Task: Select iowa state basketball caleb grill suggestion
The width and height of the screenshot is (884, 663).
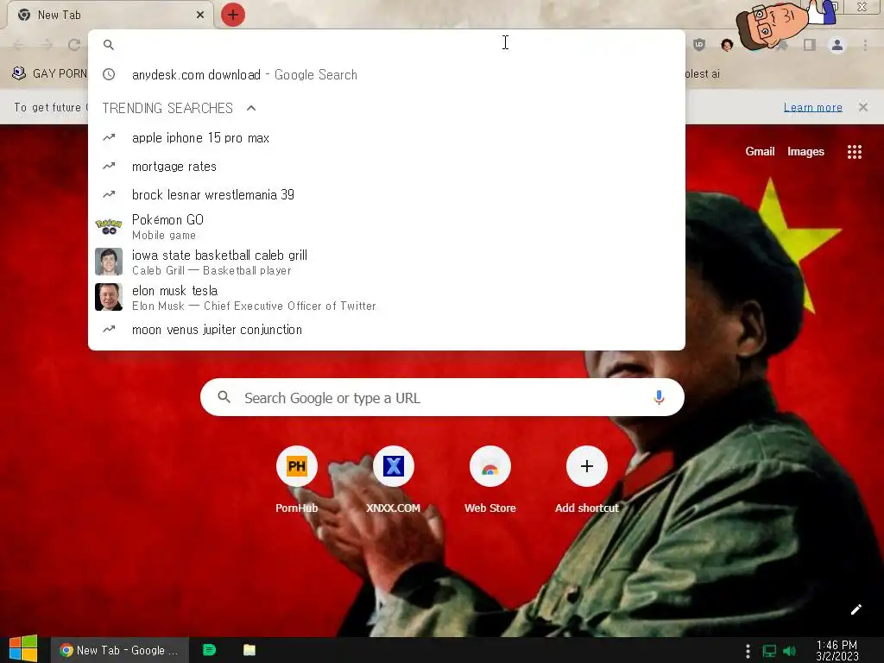Action: (x=387, y=262)
